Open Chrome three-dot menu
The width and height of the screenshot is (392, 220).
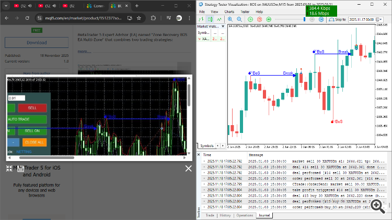pyautogui.click(x=189, y=18)
